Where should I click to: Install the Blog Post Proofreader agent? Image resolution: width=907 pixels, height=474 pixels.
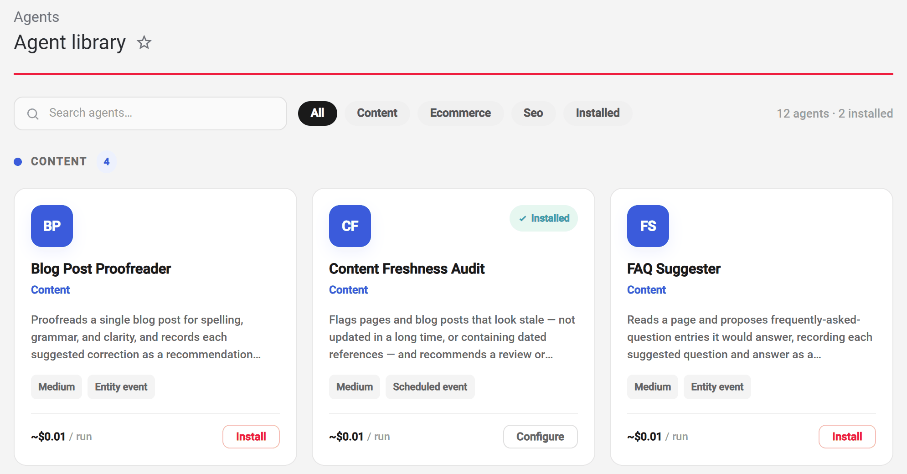click(x=251, y=437)
